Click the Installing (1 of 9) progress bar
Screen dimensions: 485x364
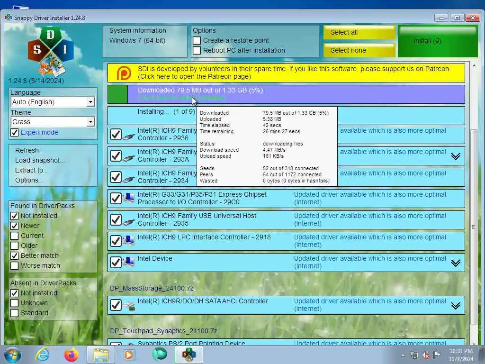point(286,116)
